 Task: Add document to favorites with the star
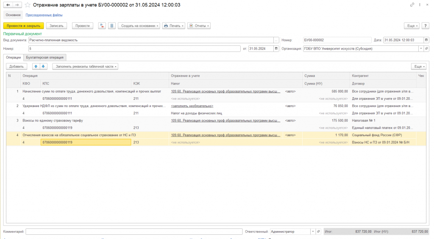pyautogui.click(x=28, y=5)
